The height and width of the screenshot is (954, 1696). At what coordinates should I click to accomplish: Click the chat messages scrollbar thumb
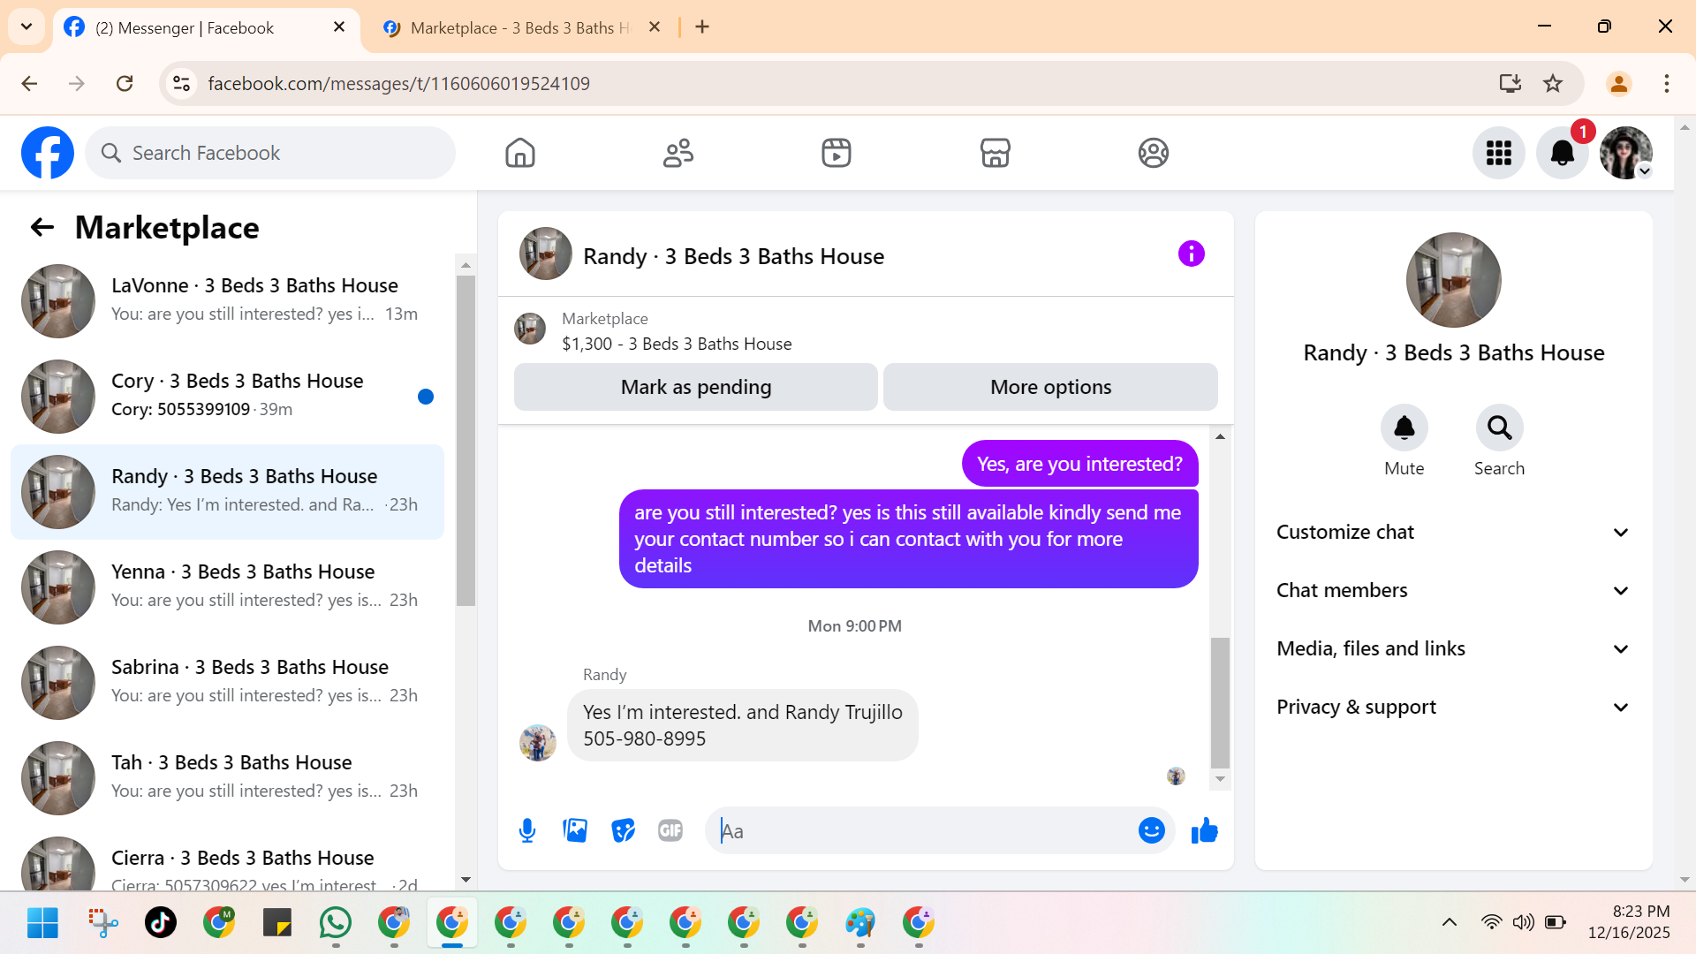1220,702
